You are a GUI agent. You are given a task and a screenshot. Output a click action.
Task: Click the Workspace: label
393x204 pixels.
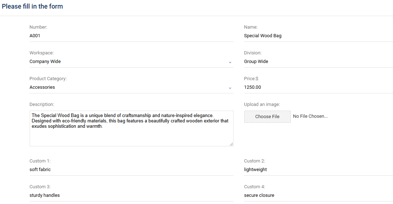point(41,53)
